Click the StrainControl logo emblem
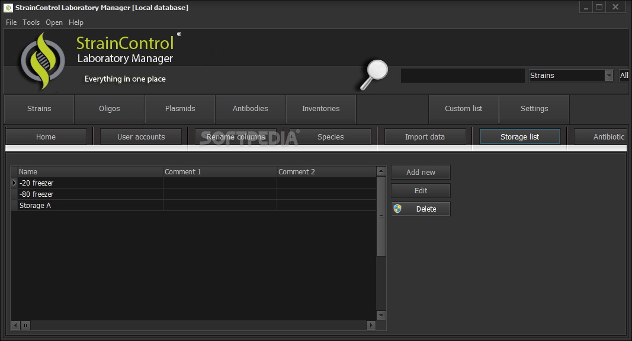This screenshot has height=341, width=632. tap(42, 61)
